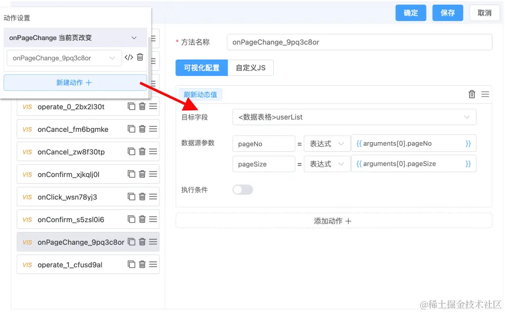The height and width of the screenshot is (313, 505).
Task: Open the menu icon beside onCancel_zw8f30tp
Action: coord(152,151)
